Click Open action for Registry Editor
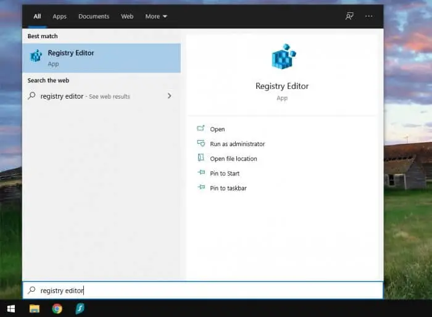 (217, 129)
